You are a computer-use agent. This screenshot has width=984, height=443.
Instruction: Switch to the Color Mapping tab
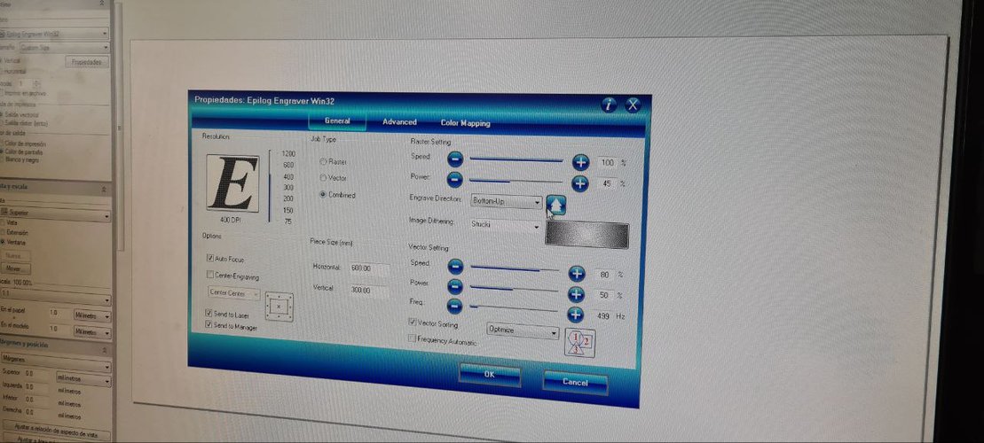[x=465, y=123]
